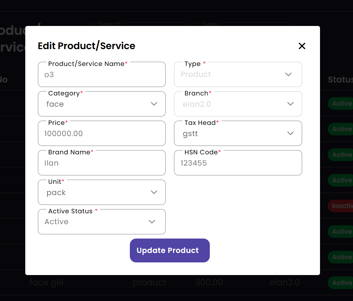This screenshot has height=301, width=353.
Task: Select the HSN Code input field
Action: point(238,163)
